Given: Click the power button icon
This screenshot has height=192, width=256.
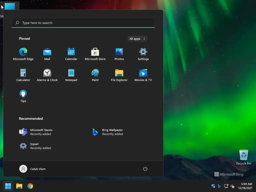Looking at the screenshot, I should (x=145, y=169).
